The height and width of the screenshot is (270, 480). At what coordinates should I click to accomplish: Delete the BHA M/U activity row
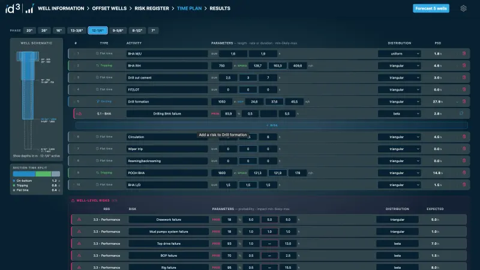464,53
